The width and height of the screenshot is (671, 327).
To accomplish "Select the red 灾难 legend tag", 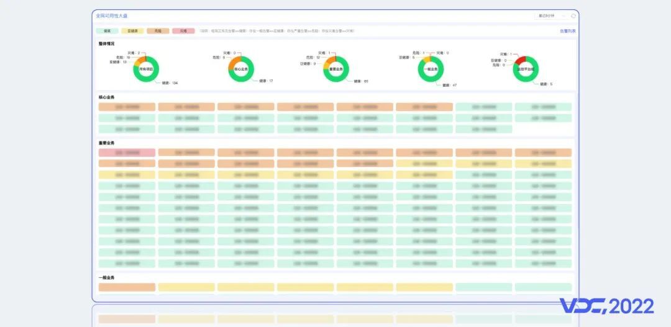I will click(183, 31).
